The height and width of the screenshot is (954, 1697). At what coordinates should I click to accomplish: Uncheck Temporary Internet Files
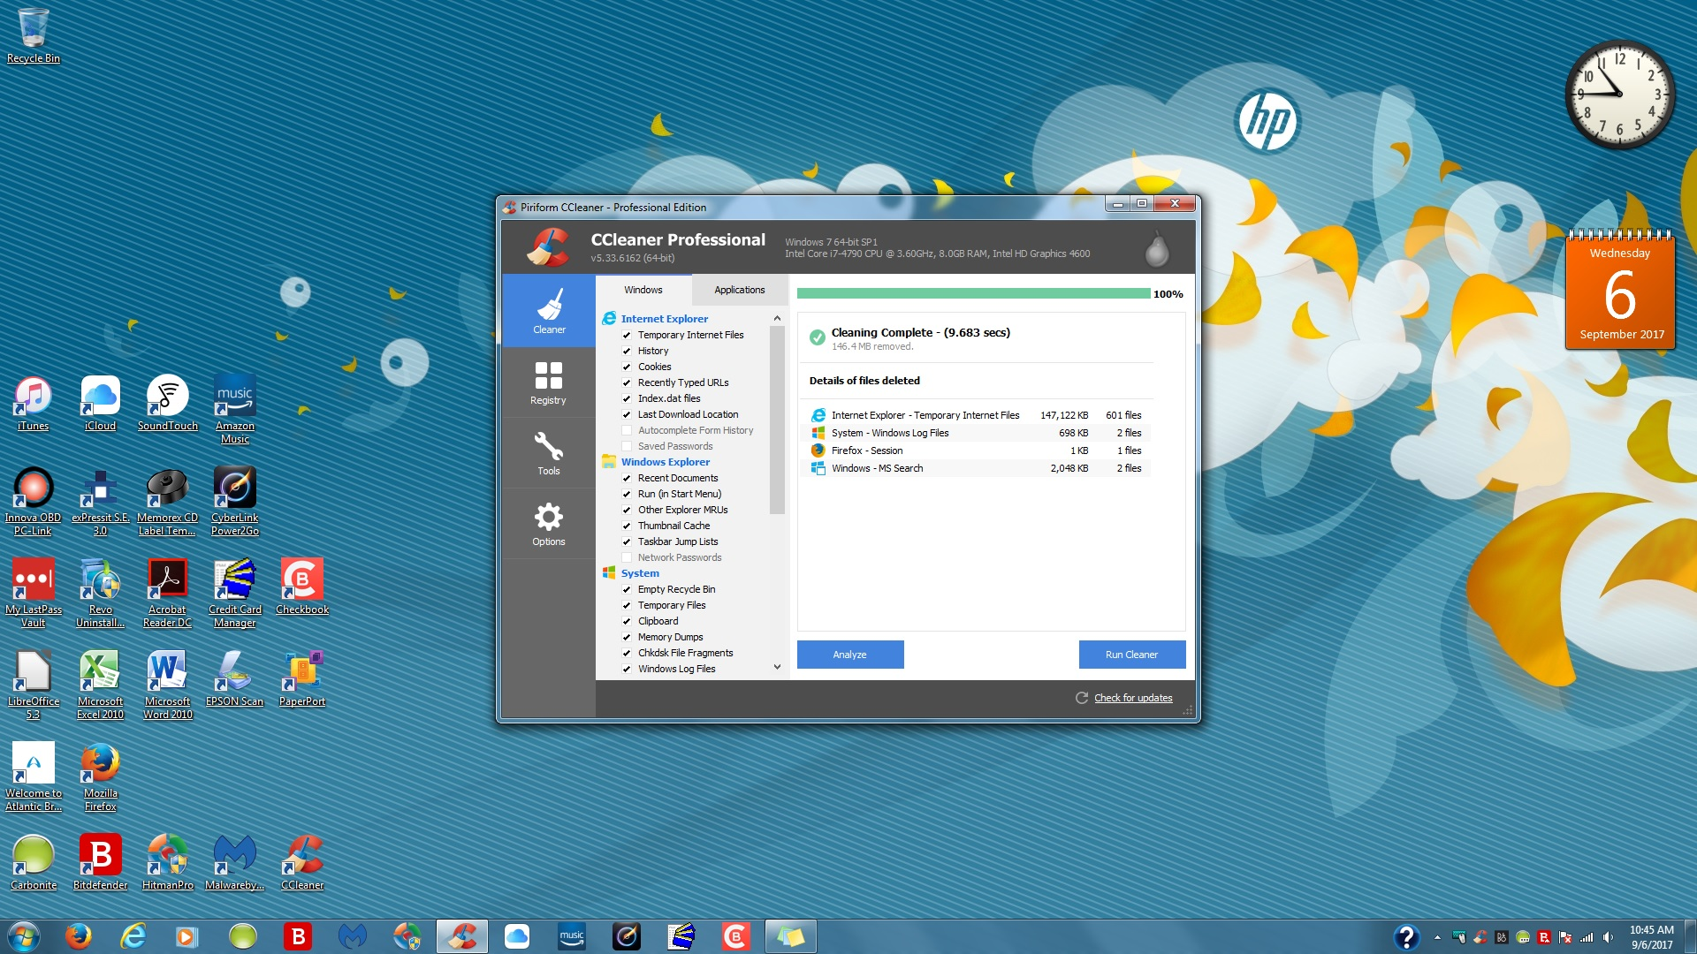click(627, 336)
